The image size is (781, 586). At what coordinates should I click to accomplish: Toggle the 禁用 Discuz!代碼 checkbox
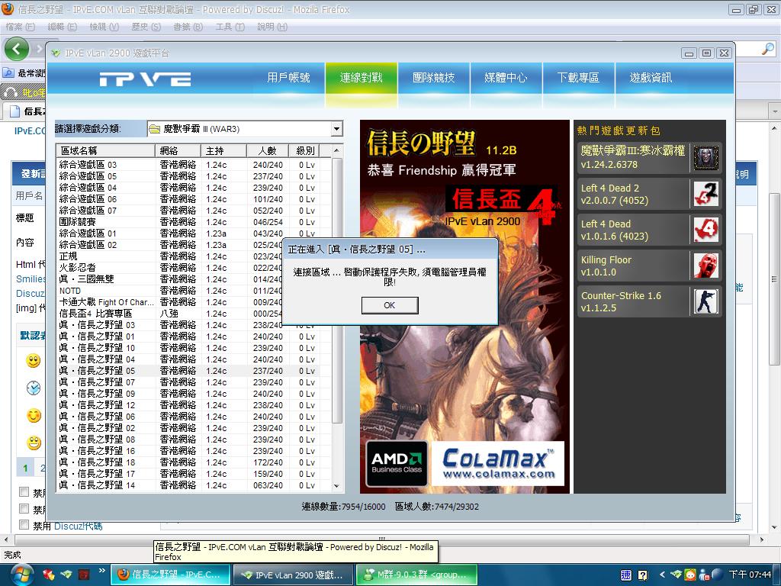pyautogui.click(x=24, y=525)
